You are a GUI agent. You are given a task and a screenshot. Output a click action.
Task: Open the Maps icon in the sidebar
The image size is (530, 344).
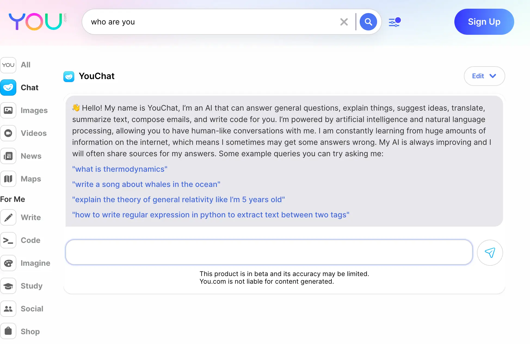8,179
